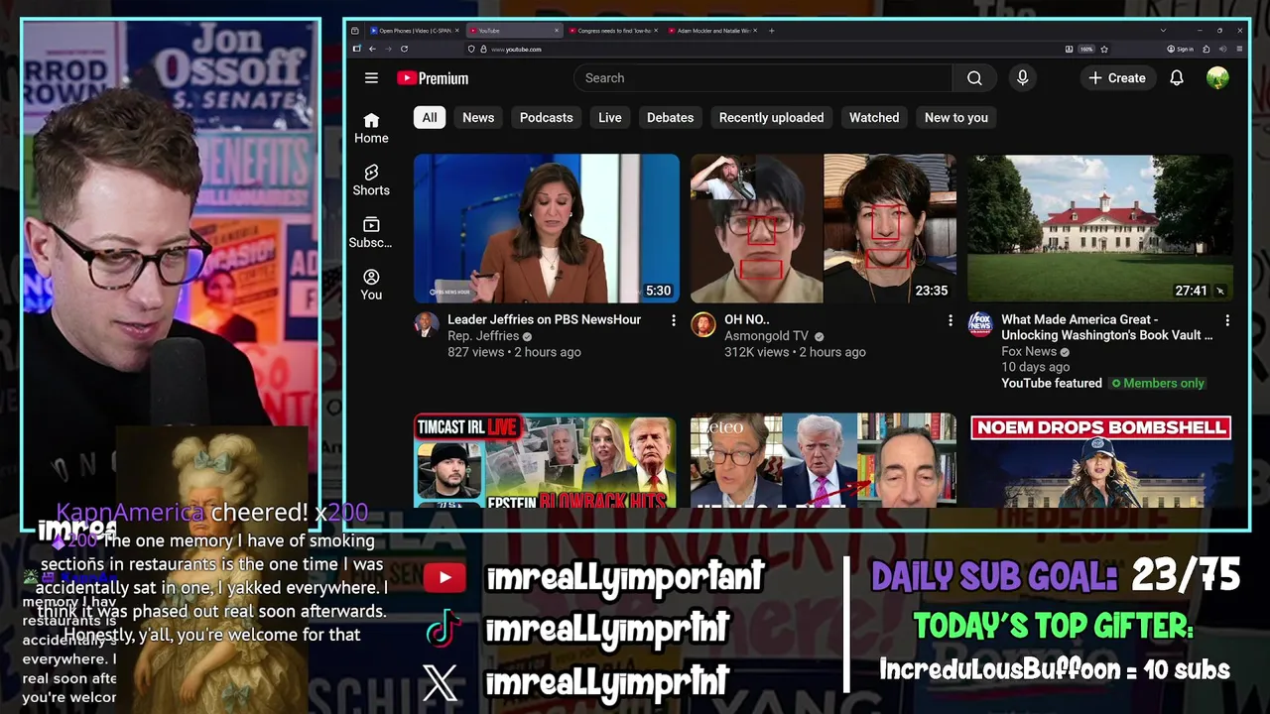This screenshot has width=1270, height=714.
Task: Open options menu for Leader Jeffries video
Action: [674, 320]
